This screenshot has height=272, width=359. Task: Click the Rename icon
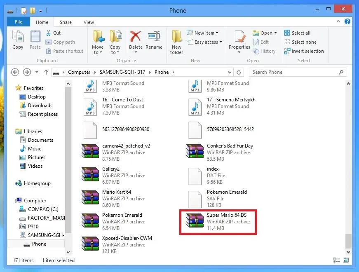(x=154, y=37)
